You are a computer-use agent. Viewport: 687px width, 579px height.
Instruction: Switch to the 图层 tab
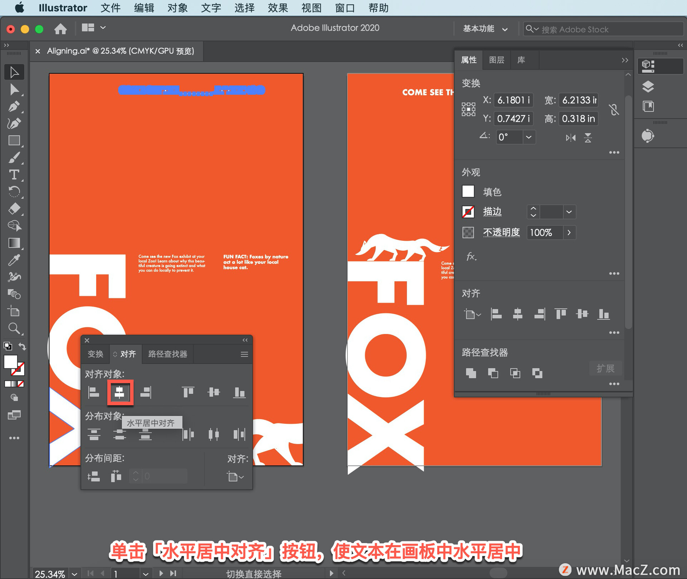(496, 60)
